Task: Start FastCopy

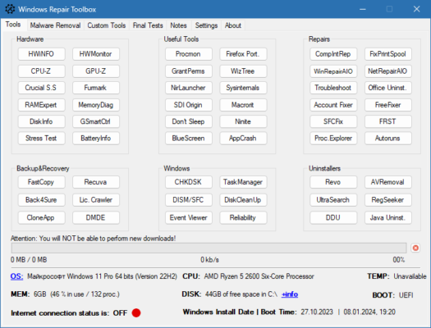Action: [42, 182]
